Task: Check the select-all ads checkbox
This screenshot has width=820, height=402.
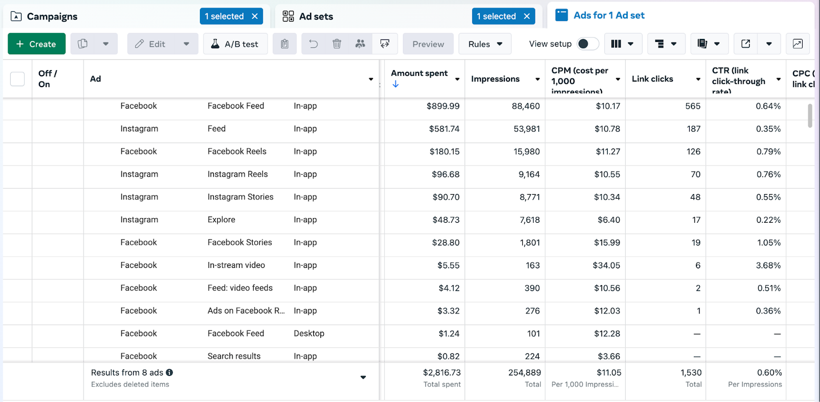Action: pos(17,79)
